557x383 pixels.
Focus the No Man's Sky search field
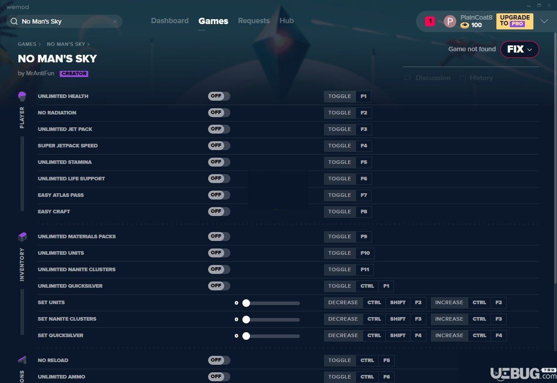click(65, 21)
